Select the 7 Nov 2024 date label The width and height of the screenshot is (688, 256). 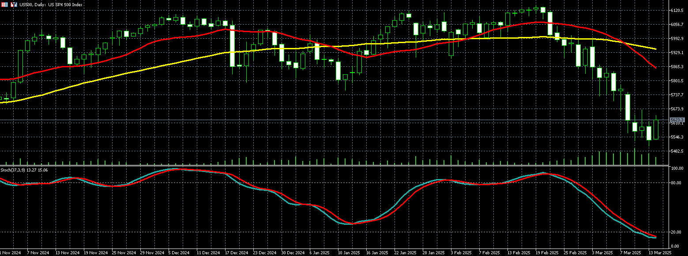38,253
